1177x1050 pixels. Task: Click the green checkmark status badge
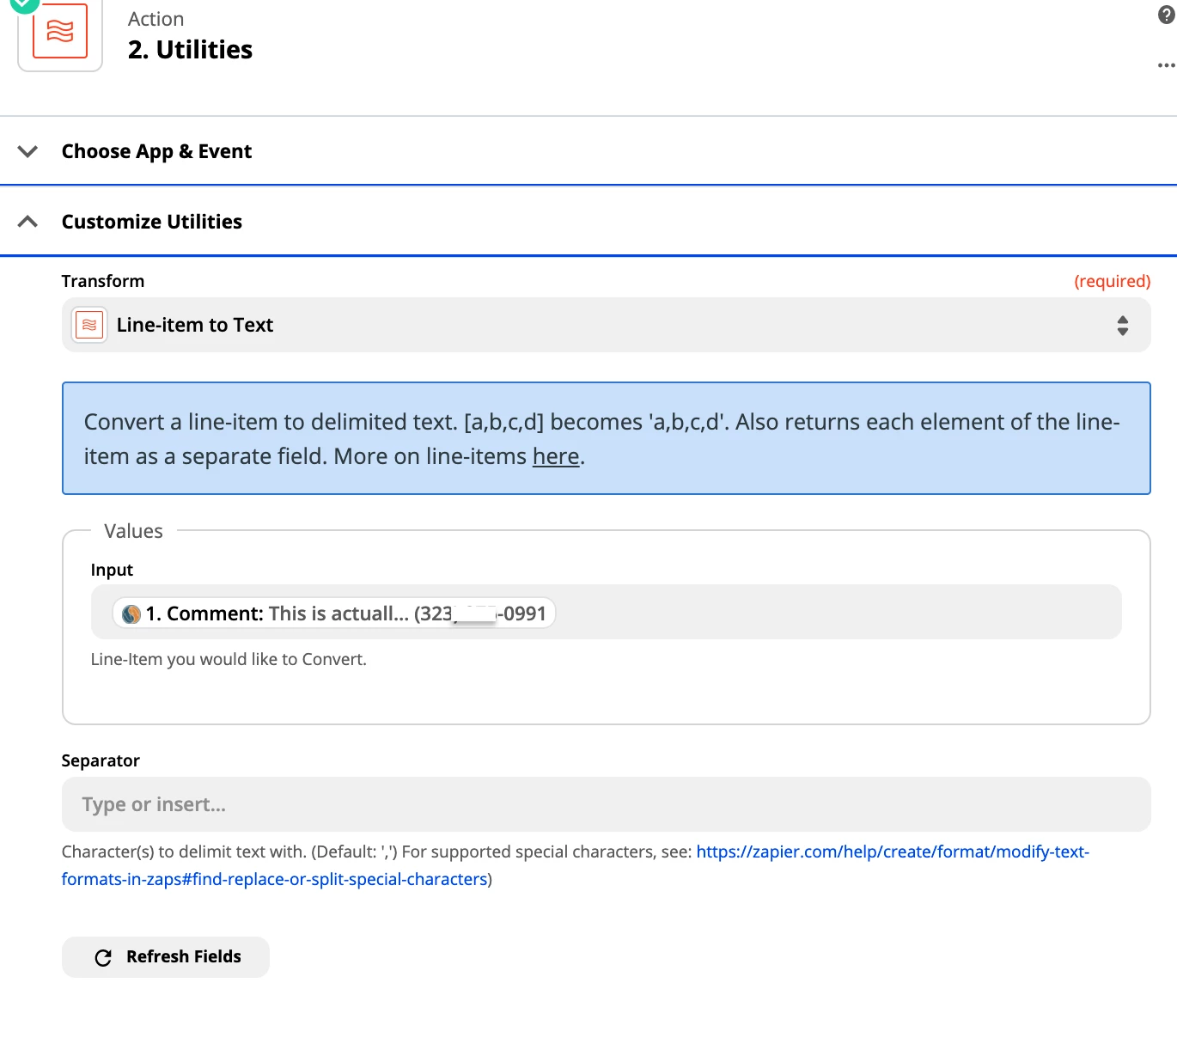tap(24, 4)
